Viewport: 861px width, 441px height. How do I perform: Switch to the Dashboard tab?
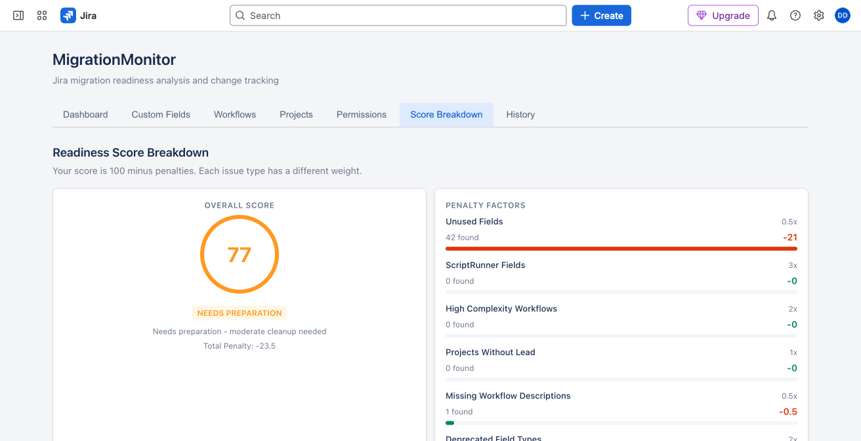coord(85,114)
